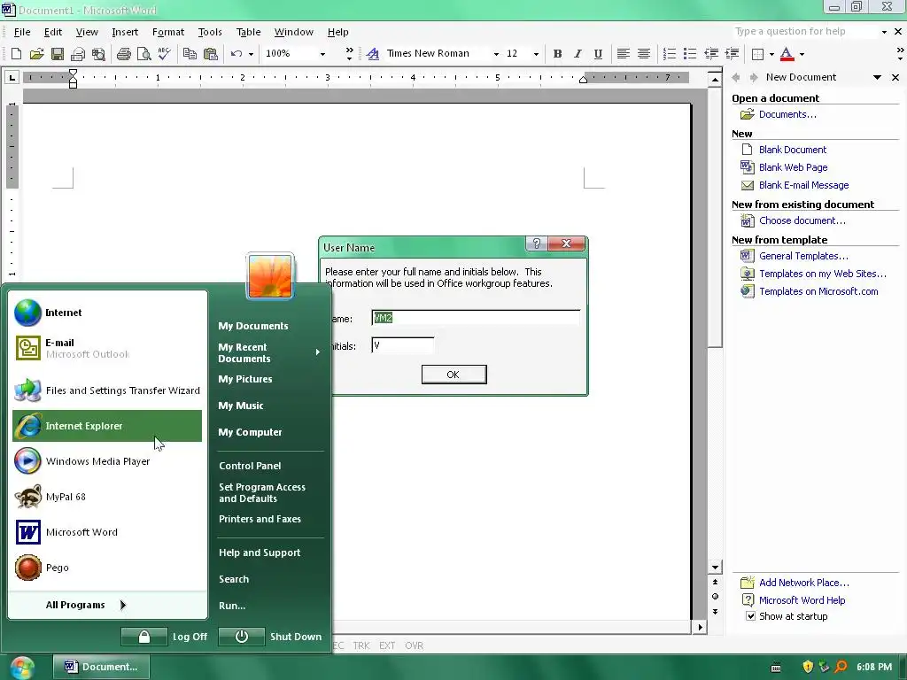Open the Tools menu
This screenshot has height=680, width=907.
[x=209, y=32]
